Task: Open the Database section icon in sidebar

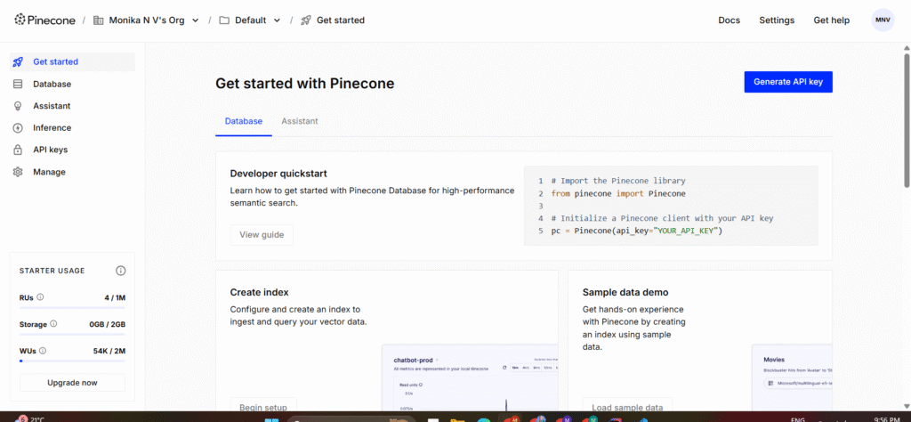Action: point(18,84)
